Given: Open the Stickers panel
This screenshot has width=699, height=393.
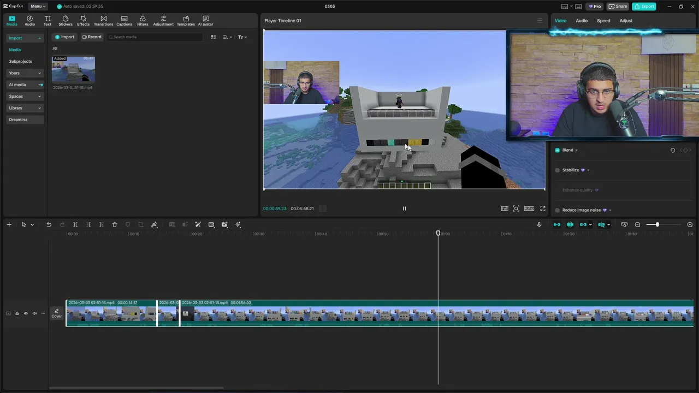Looking at the screenshot, I should click(66, 21).
